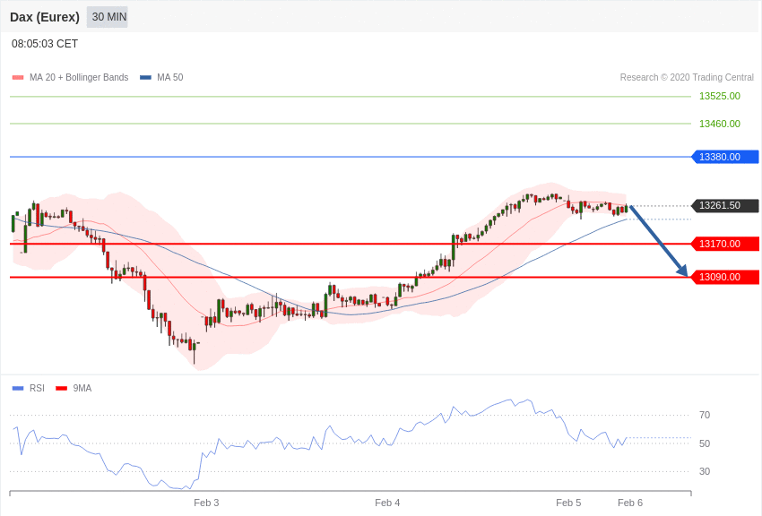Click the pink MA 20 Bollinger legend swatch
Screen dimensions: 762x516
(18, 78)
